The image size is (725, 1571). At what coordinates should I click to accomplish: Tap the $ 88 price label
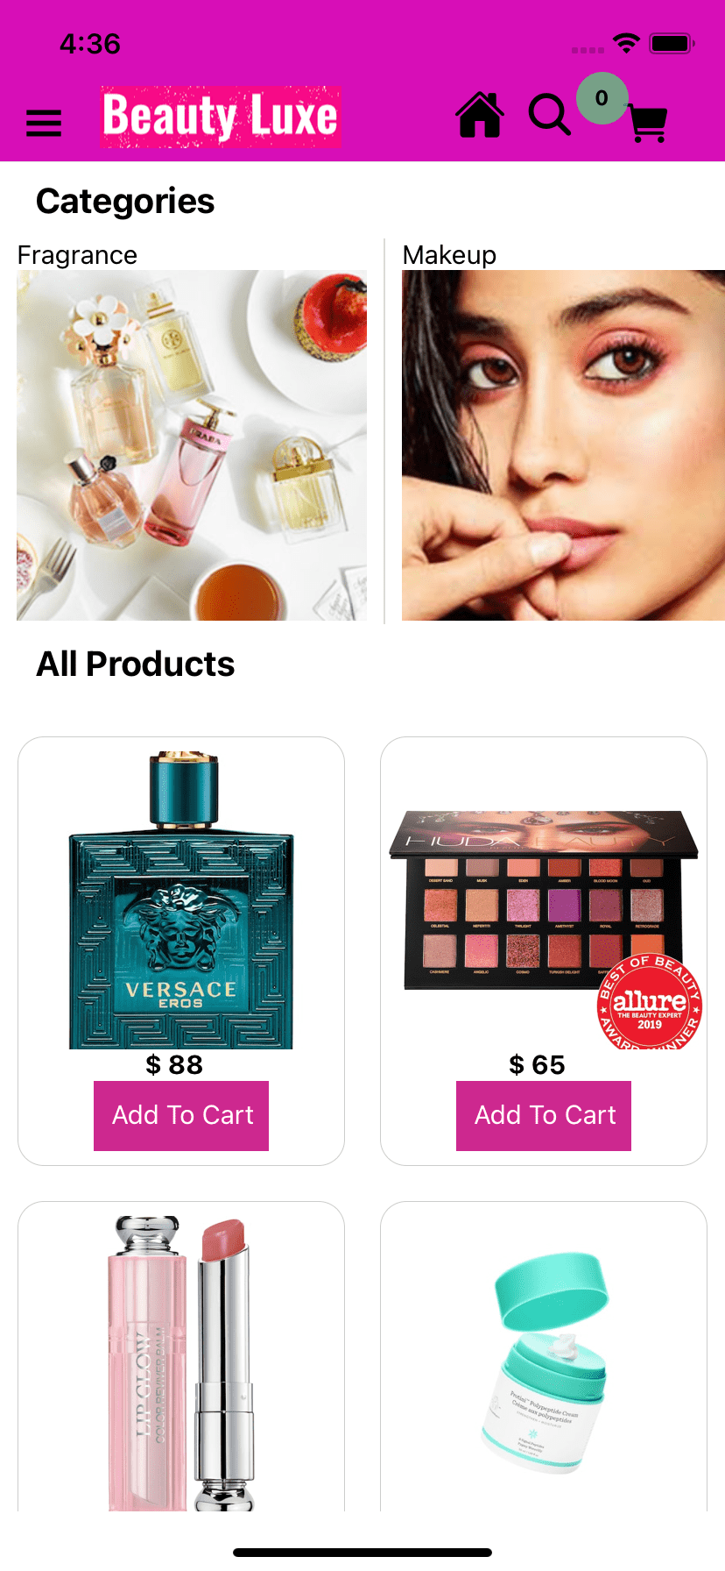tap(174, 1065)
